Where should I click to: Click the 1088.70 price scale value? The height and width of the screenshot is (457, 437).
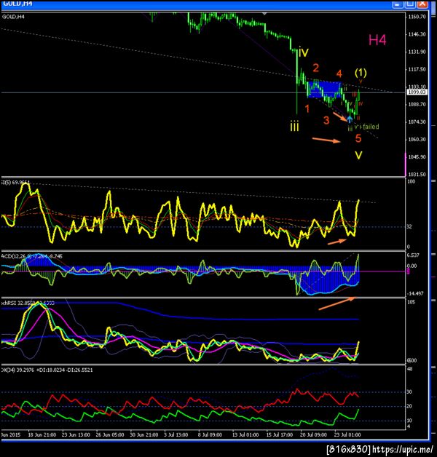pos(417,104)
